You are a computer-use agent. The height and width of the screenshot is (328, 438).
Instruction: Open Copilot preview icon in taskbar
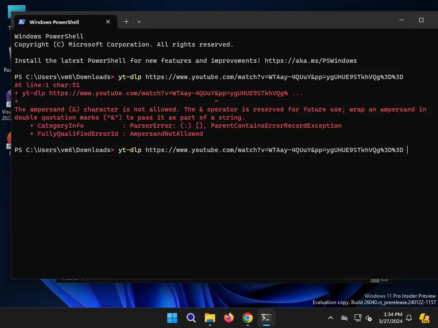pyautogui.click(x=424, y=318)
